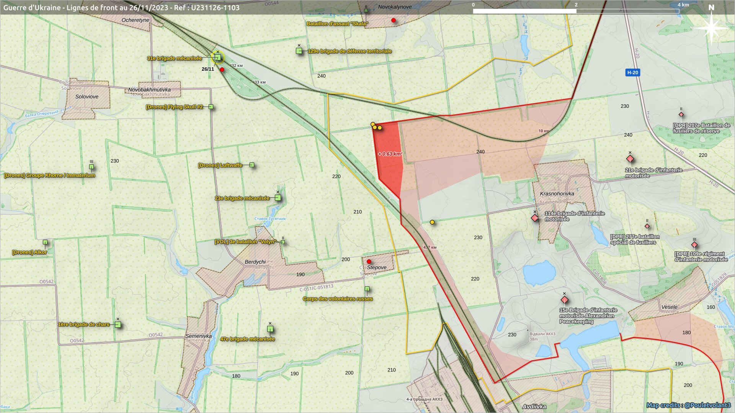Screen dimensions: 735x413
Task: Click the Corps des volontaires russes label
Action: click(338, 299)
